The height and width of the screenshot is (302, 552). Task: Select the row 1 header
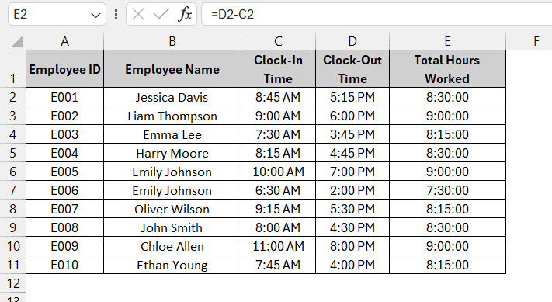12,69
